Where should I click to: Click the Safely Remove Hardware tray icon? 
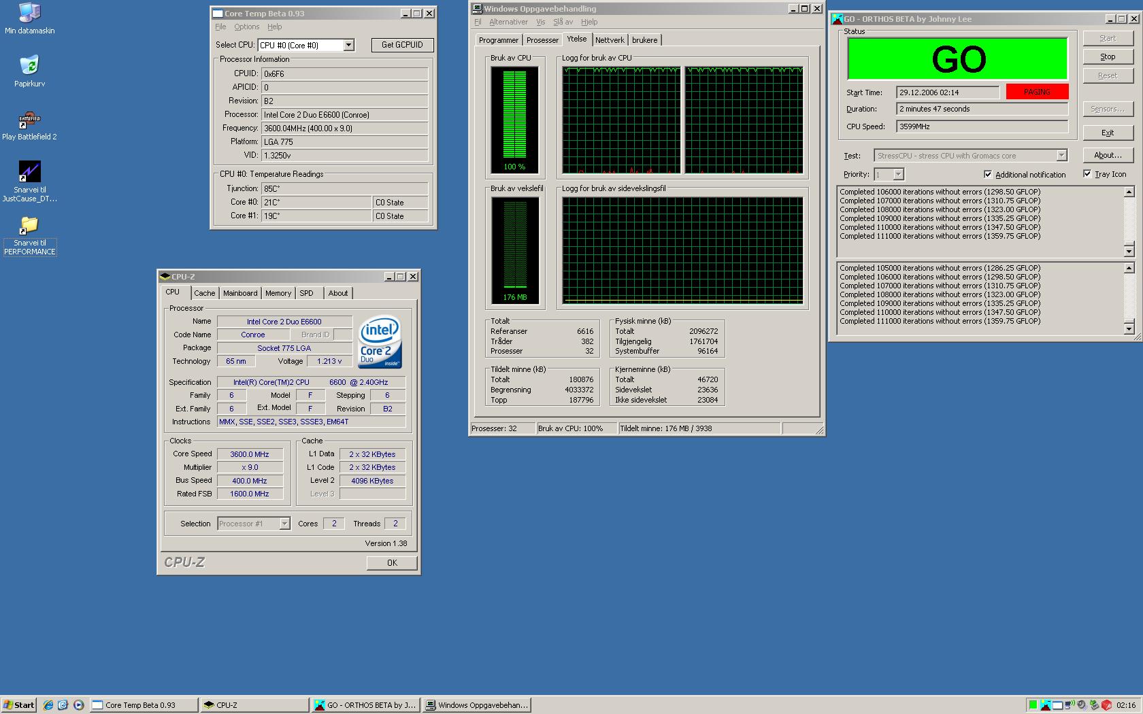click(1094, 705)
